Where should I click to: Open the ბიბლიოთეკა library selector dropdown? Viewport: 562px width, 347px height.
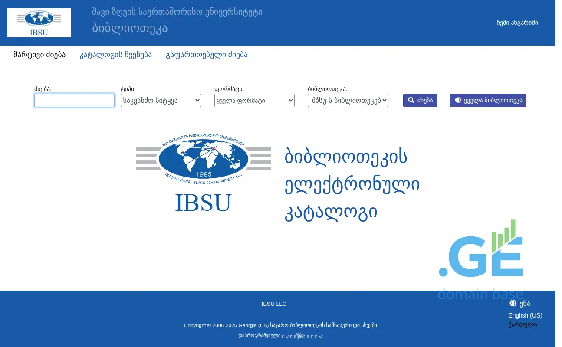pos(348,101)
